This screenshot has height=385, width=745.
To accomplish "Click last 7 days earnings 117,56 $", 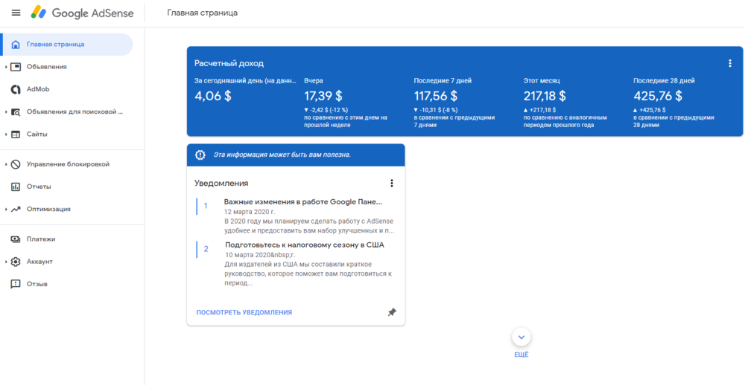I will click(436, 97).
